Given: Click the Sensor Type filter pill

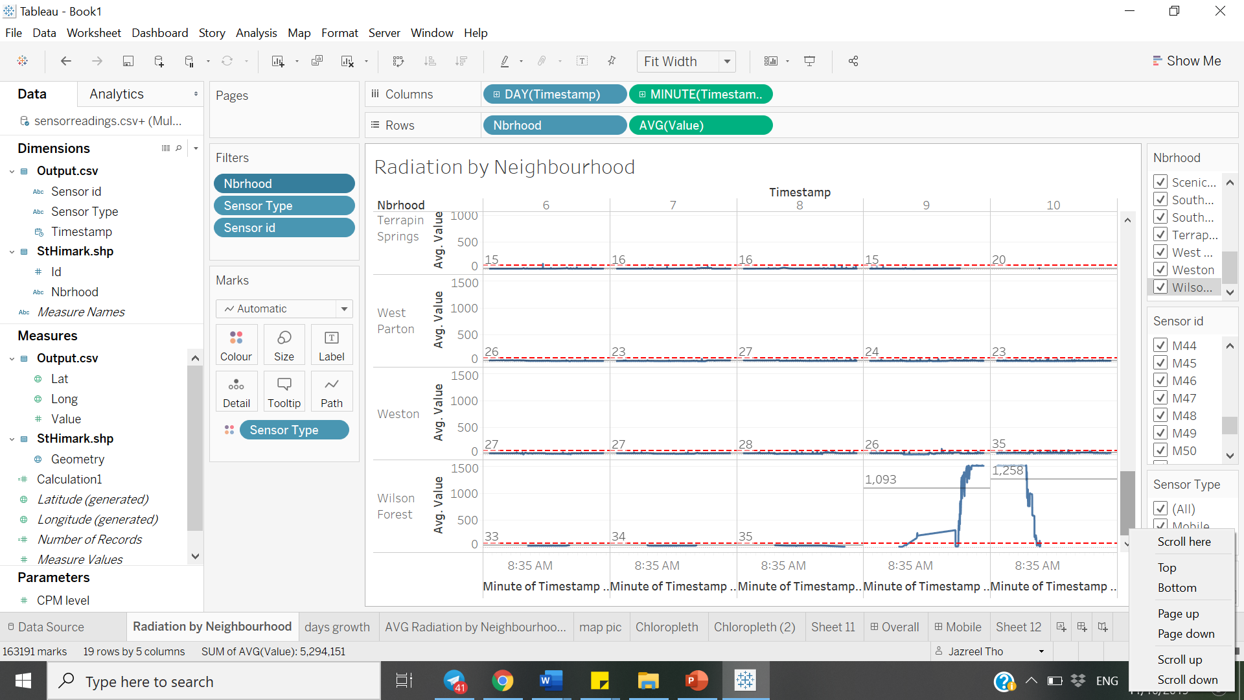Looking at the screenshot, I should [x=284, y=205].
